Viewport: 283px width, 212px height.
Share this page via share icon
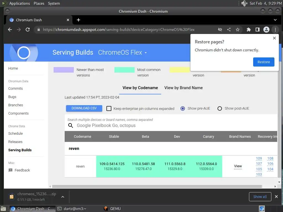[x=229, y=30]
